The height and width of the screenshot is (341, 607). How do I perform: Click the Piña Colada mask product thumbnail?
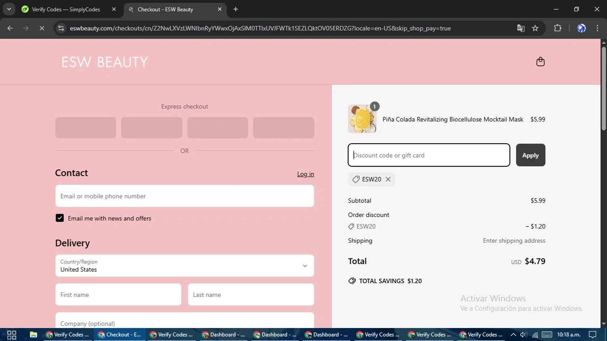point(362,119)
